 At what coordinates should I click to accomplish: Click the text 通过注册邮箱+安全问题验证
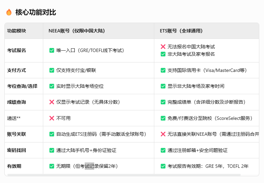click(197, 150)
